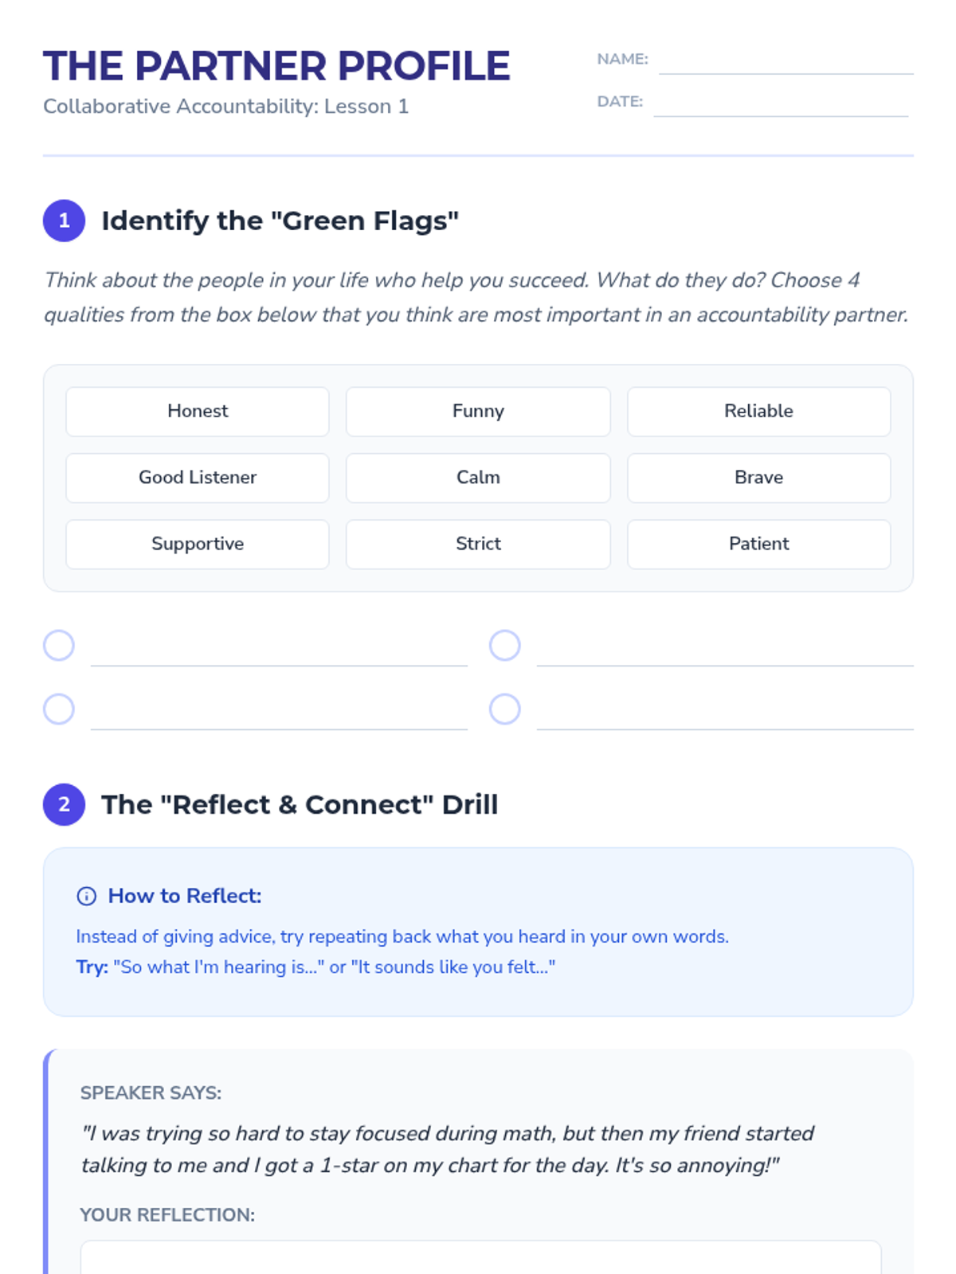Pick the Good Listener quality
Viewport: 956px width, 1274px height.
coord(198,478)
